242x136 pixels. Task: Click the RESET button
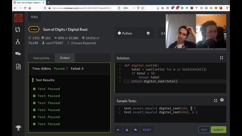pyautogui.click(x=147, y=130)
